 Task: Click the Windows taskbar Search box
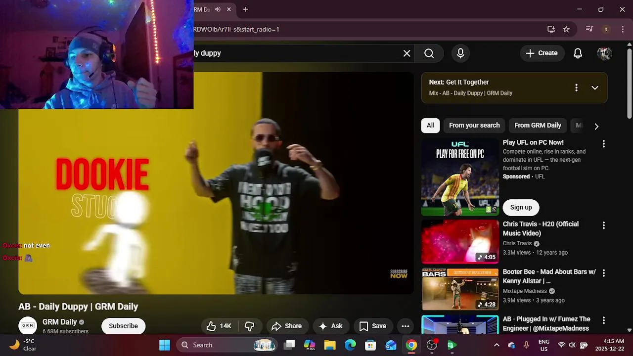[226, 345]
